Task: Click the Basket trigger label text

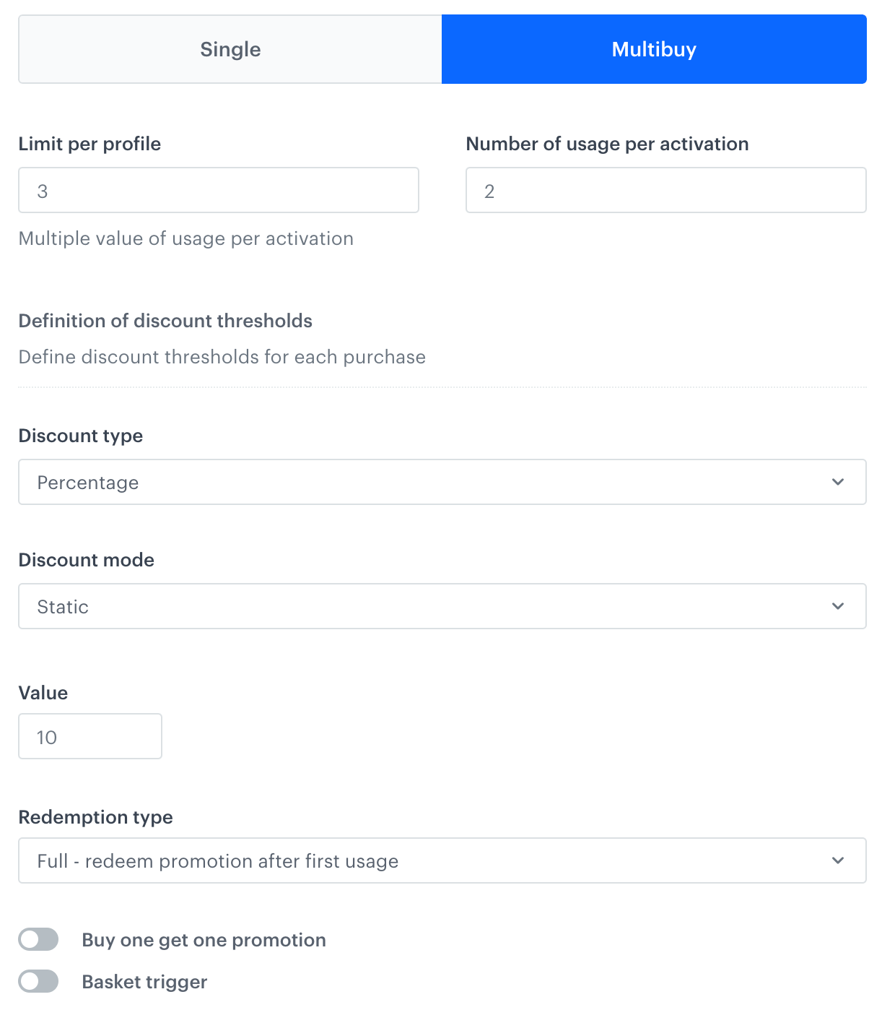Action: pyautogui.click(x=144, y=981)
